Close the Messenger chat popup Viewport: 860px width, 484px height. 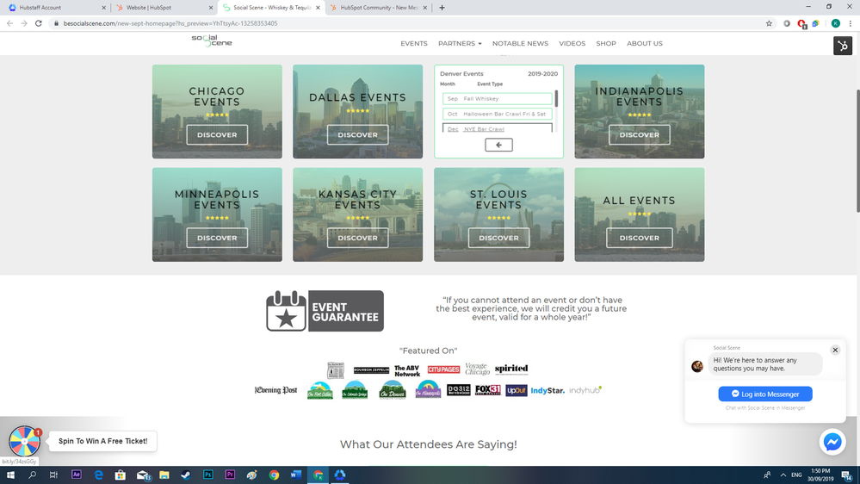tap(834, 351)
